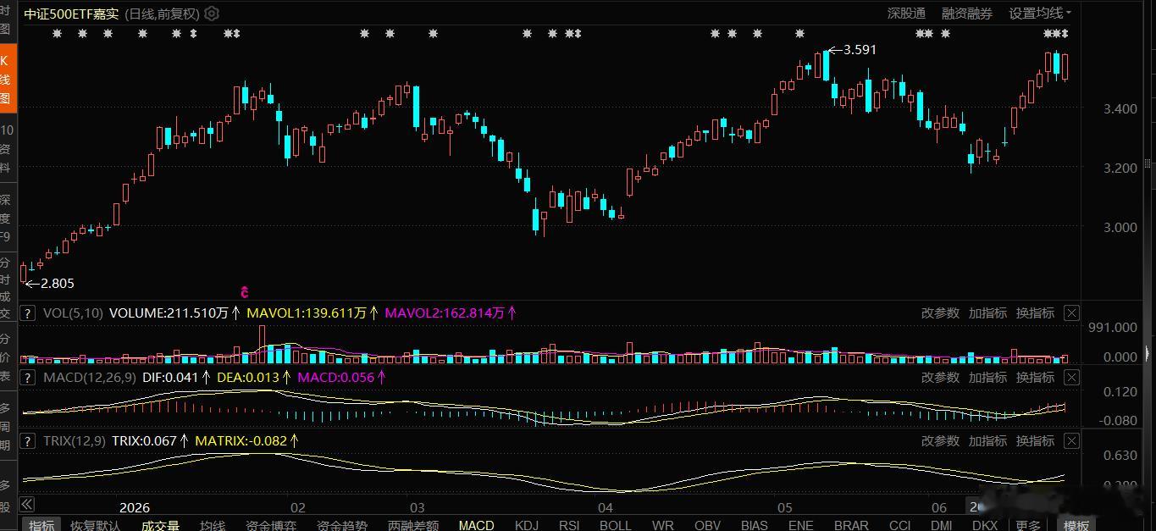Screen dimensions: 1156x531
Task: Close the MACD indicator panel
Action: coord(1071,377)
